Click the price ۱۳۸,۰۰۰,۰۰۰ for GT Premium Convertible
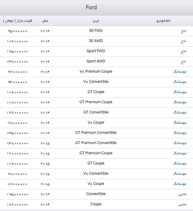The width and height of the screenshot is (193, 211). (17, 143)
